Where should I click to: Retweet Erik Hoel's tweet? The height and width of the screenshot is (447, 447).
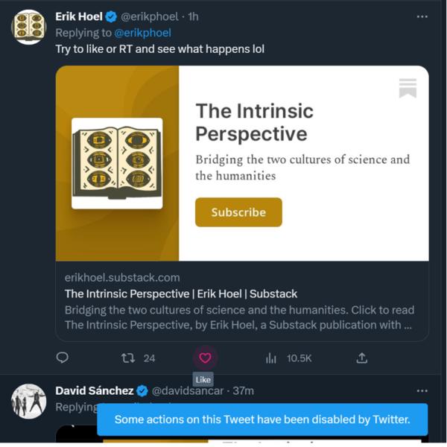pyautogui.click(x=128, y=358)
